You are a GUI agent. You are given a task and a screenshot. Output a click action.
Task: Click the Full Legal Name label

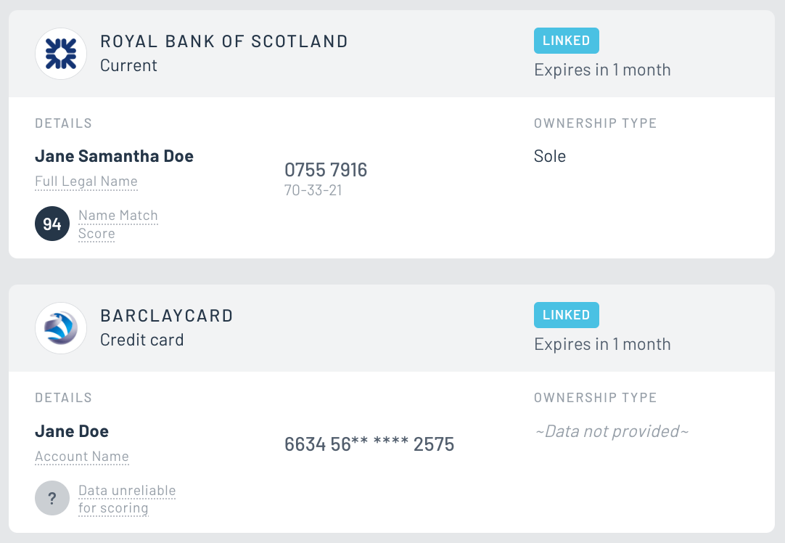[x=86, y=181]
